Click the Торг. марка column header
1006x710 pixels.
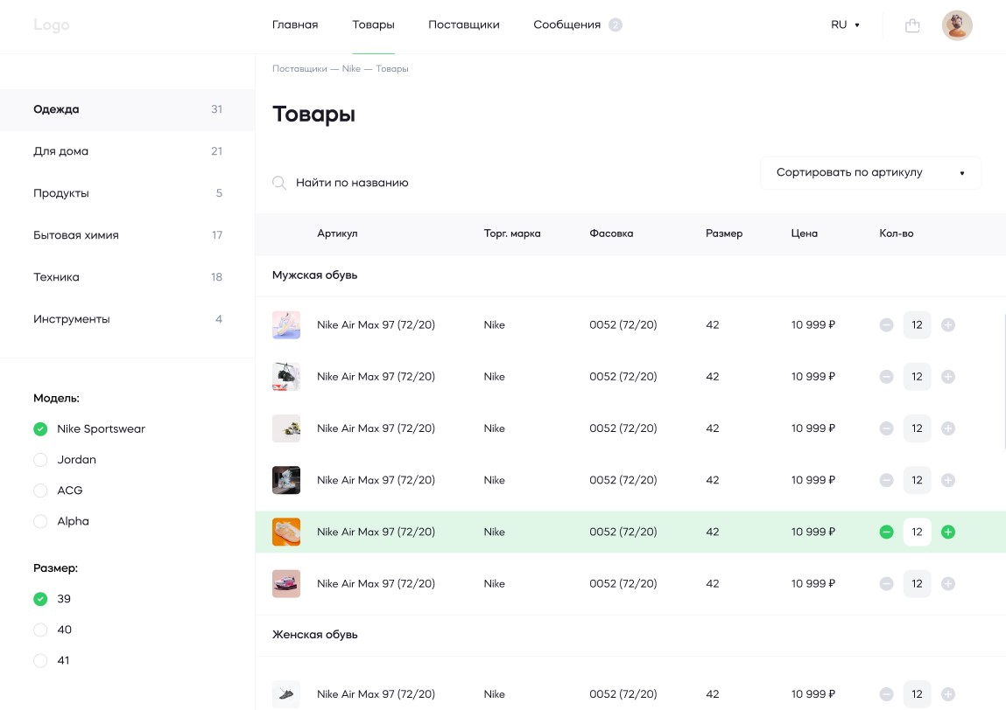click(512, 233)
